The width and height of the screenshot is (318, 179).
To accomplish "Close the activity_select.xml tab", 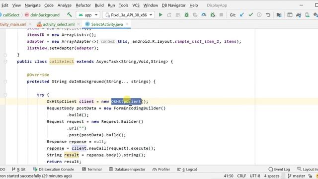I will click(x=79, y=24).
